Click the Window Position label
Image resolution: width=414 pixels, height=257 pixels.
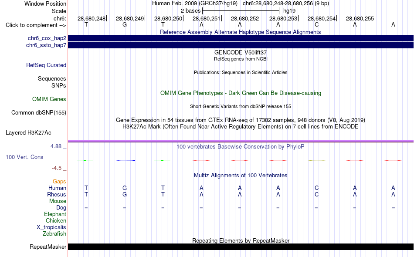click(45, 3)
